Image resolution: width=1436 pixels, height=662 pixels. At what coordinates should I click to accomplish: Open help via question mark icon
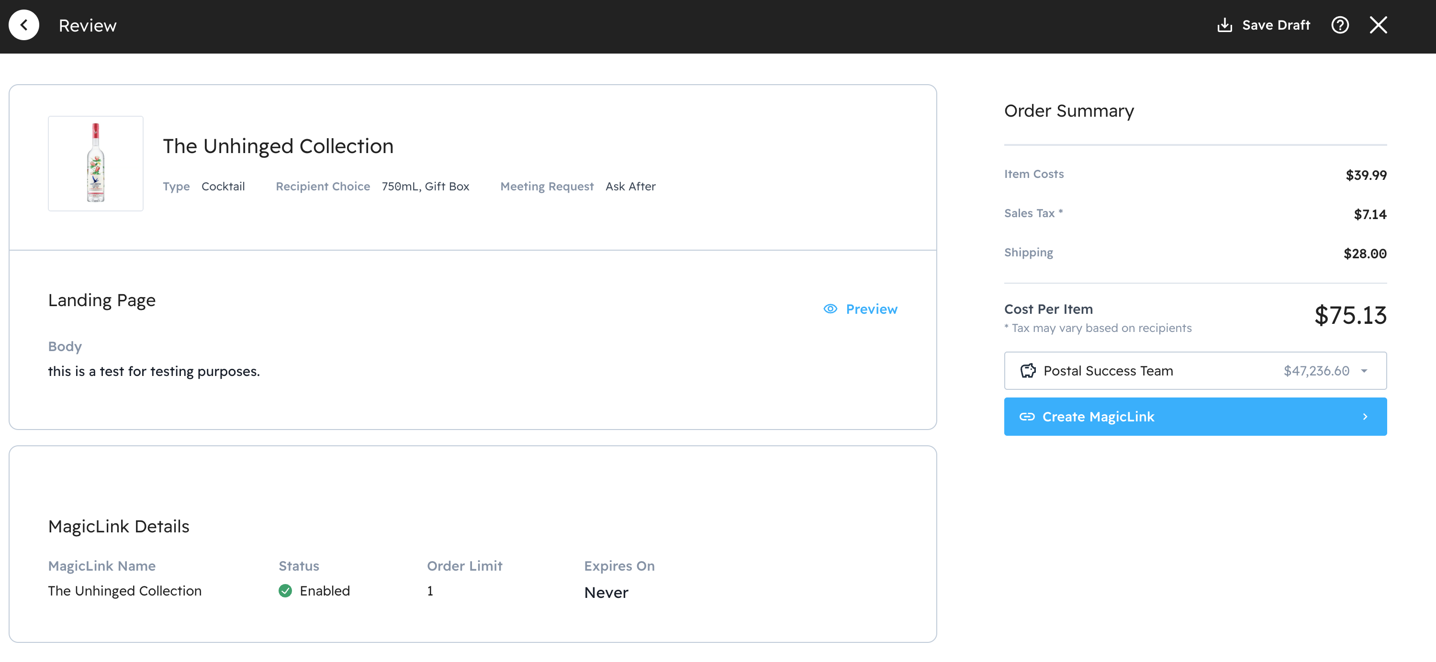(x=1340, y=25)
